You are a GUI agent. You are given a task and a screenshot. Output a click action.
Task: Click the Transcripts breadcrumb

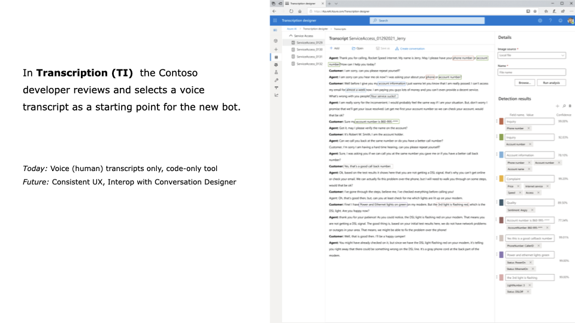click(340, 29)
